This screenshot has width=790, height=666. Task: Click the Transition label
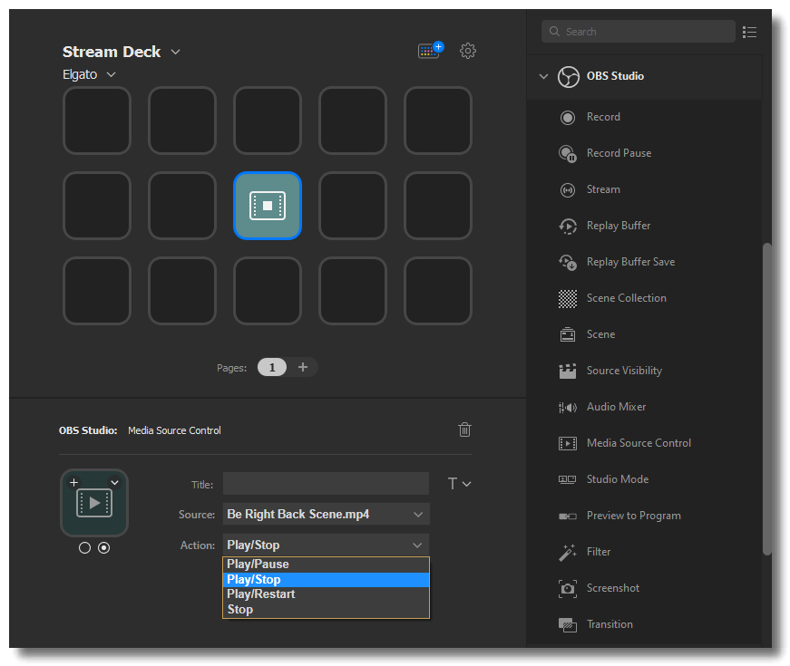[x=610, y=624]
